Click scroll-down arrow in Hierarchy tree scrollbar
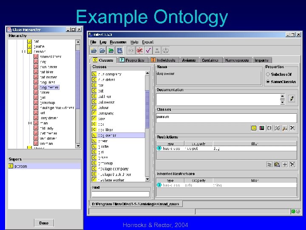Viewport: 306px width, 230px height. coord(78,146)
